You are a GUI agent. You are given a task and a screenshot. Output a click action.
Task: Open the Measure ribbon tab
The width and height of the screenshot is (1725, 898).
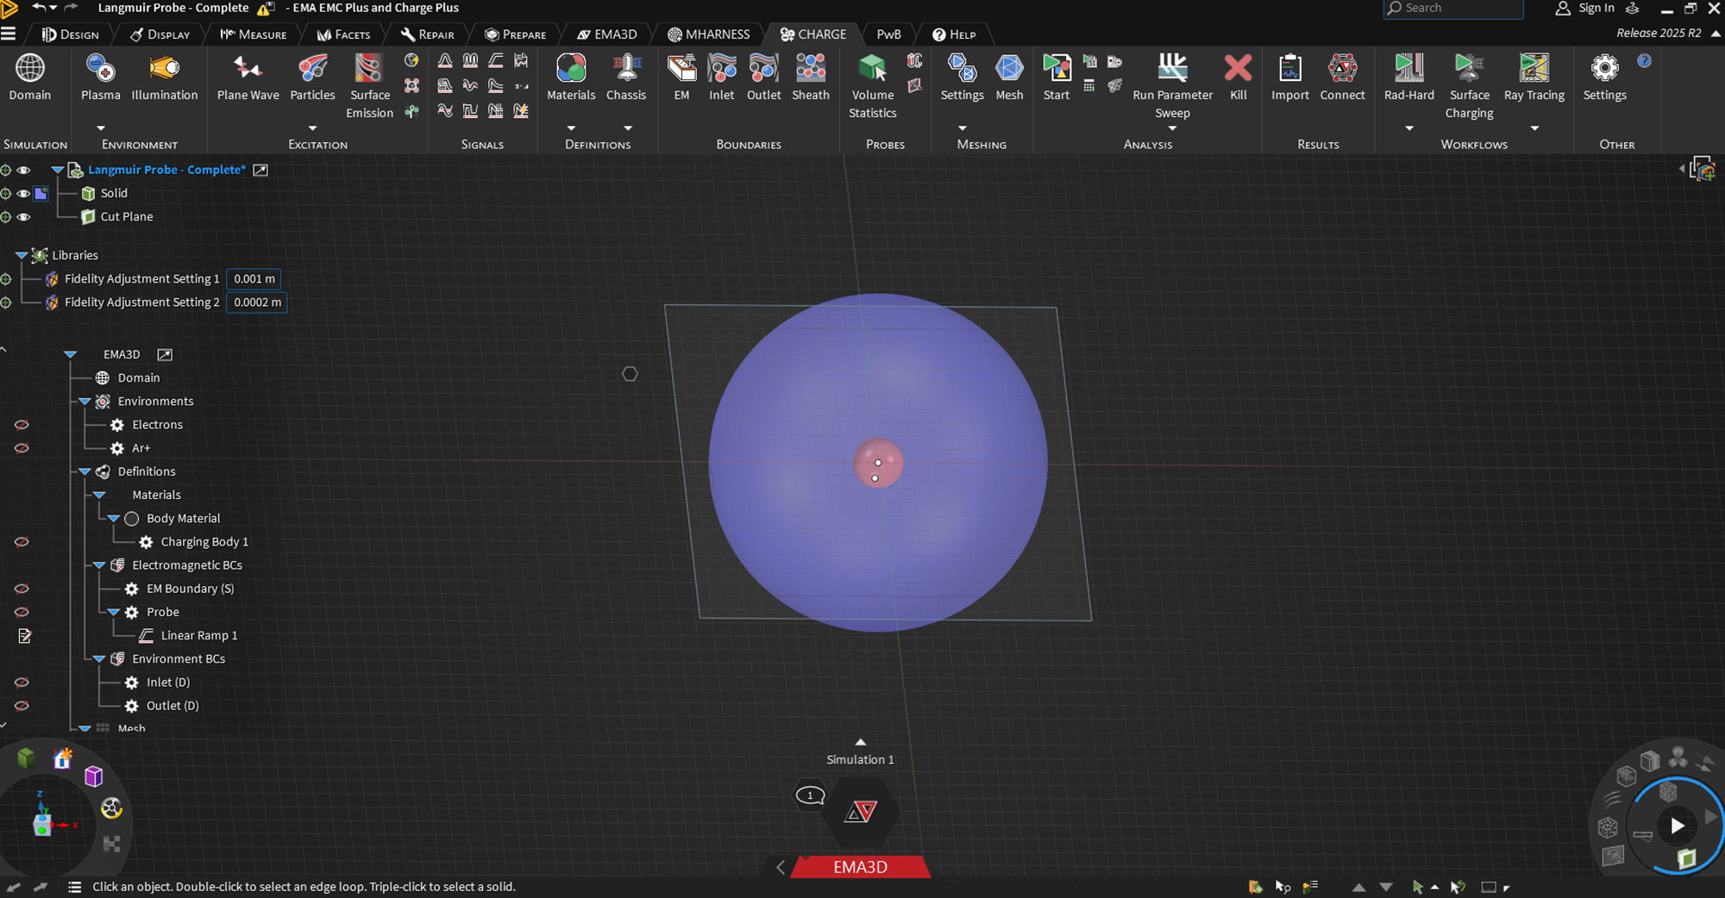[254, 34]
